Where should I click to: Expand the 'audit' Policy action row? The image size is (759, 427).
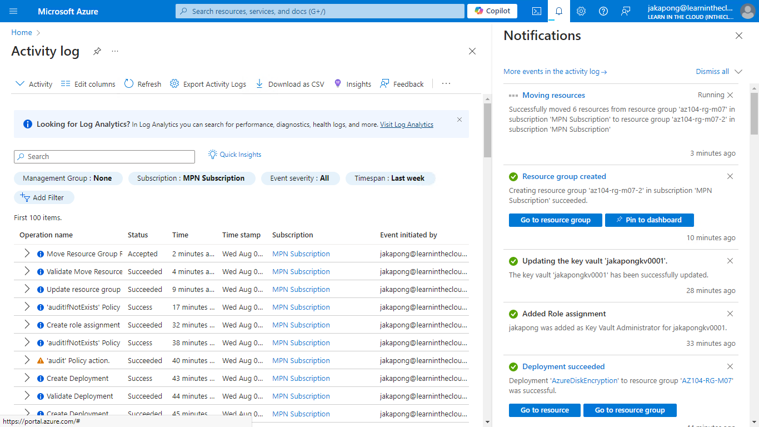(27, 360)
